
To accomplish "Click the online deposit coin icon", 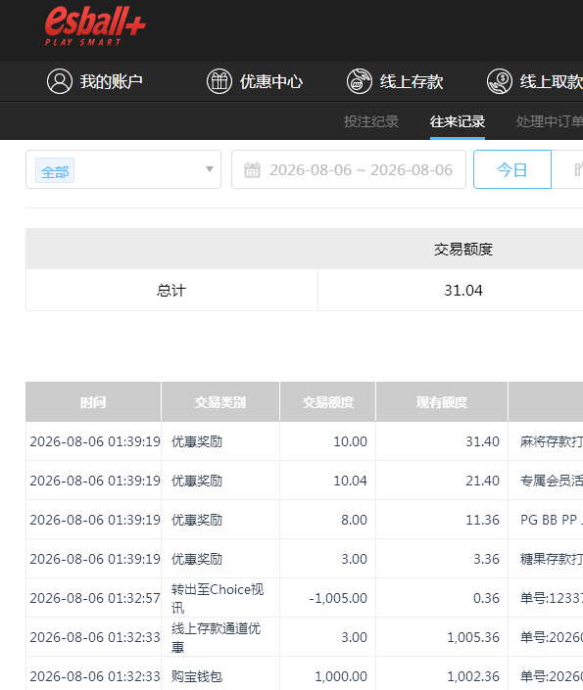I will click(x=360, y=81).
